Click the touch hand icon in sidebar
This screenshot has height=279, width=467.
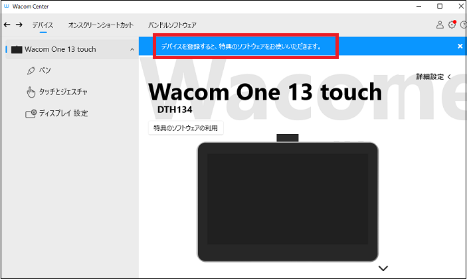31,92
